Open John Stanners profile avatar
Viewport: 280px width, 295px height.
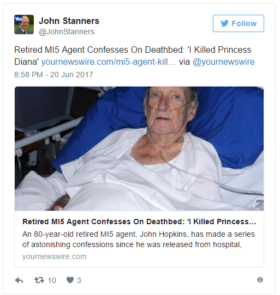pos(24,24)
